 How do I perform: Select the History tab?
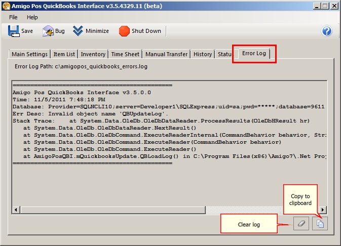(x=203, y=54)
